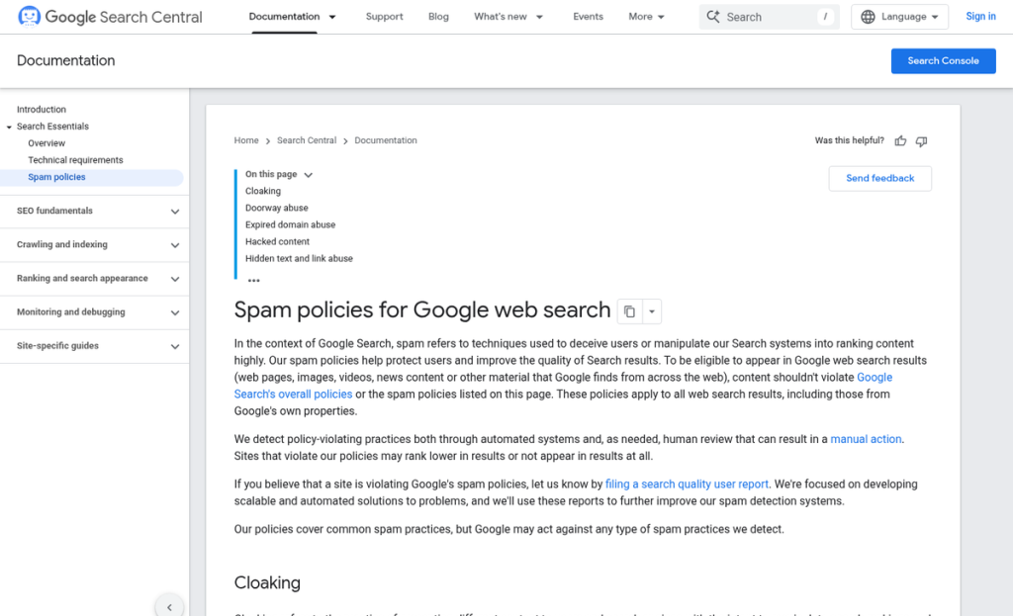
Task: Click the Search Console button
Action: point(943,60)
